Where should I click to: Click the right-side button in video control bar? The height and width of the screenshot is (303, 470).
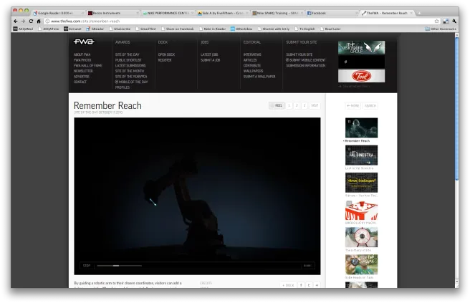point(307,266)
